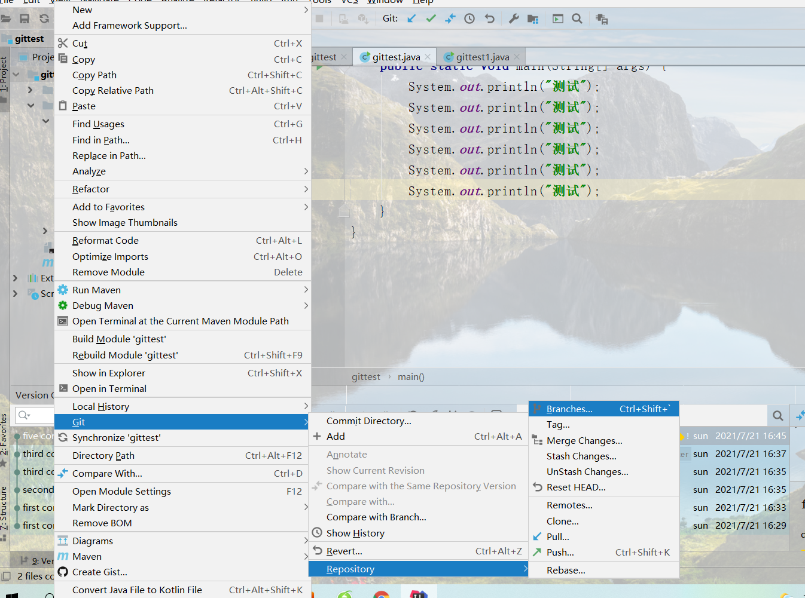This screenshot has height=598, width=805.
Task: Select Paste in the context menu
Action: click(182, 106)
